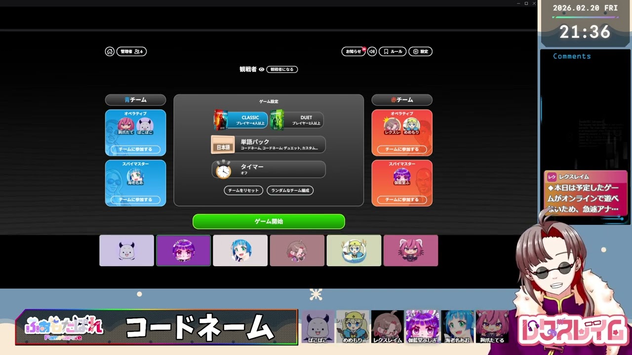Screen dimensions: 632x355
Task: Minimize the browser window
Action: coord(518,3)
